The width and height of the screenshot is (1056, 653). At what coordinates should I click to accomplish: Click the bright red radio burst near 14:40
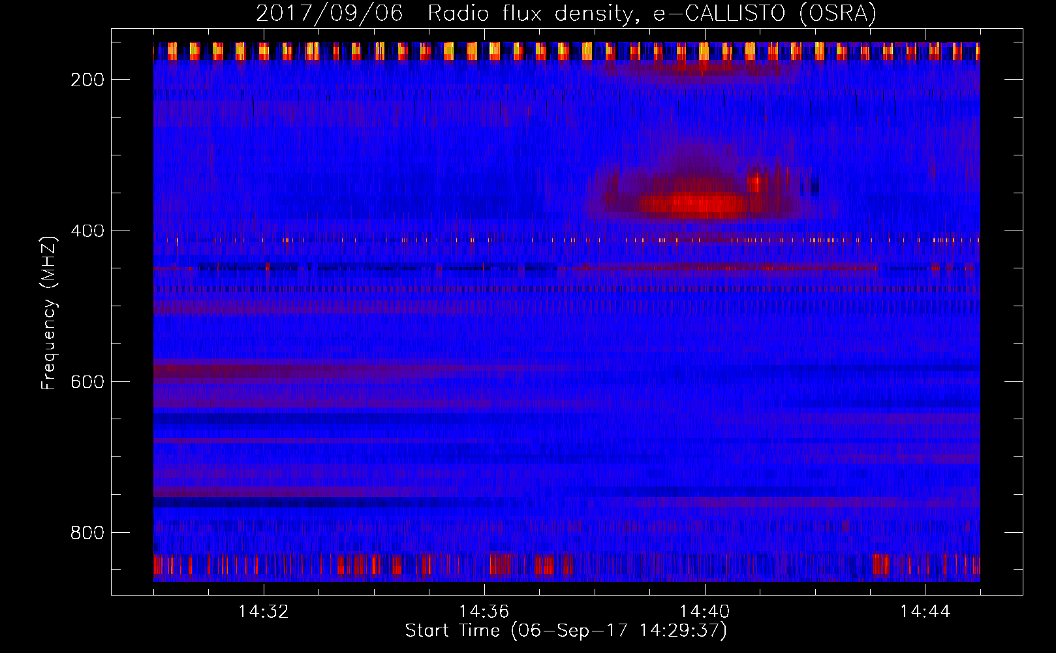point(695,206)
